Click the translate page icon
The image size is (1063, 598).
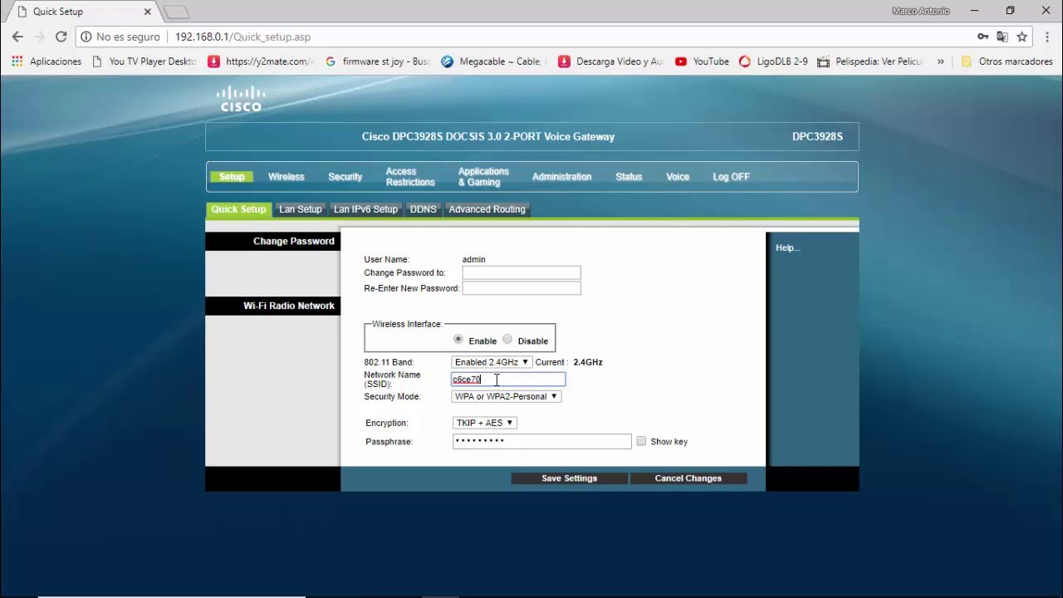pos(1002,37)
